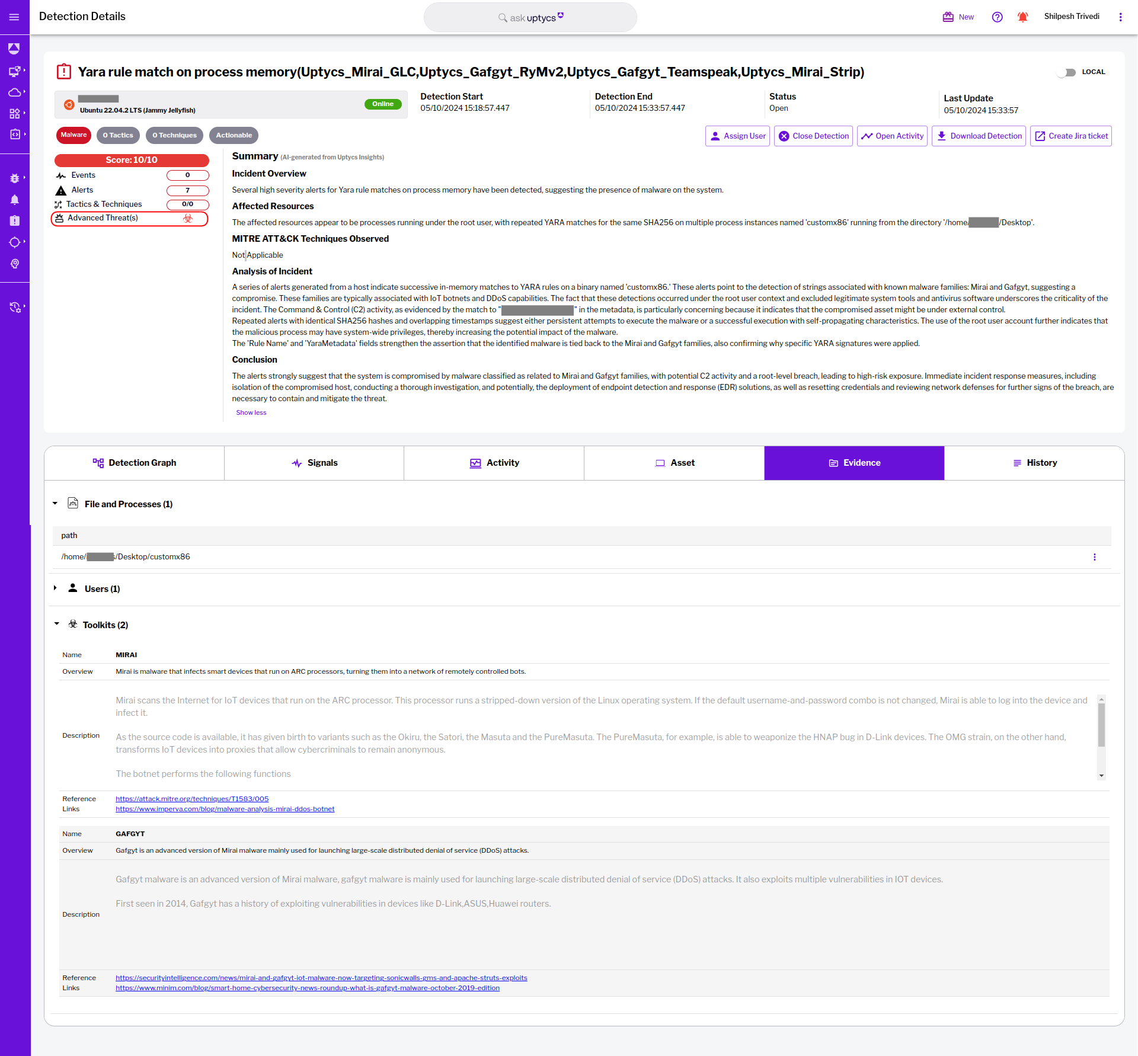Open the imperva Mirai DDoS botnet link

(225, 809)
